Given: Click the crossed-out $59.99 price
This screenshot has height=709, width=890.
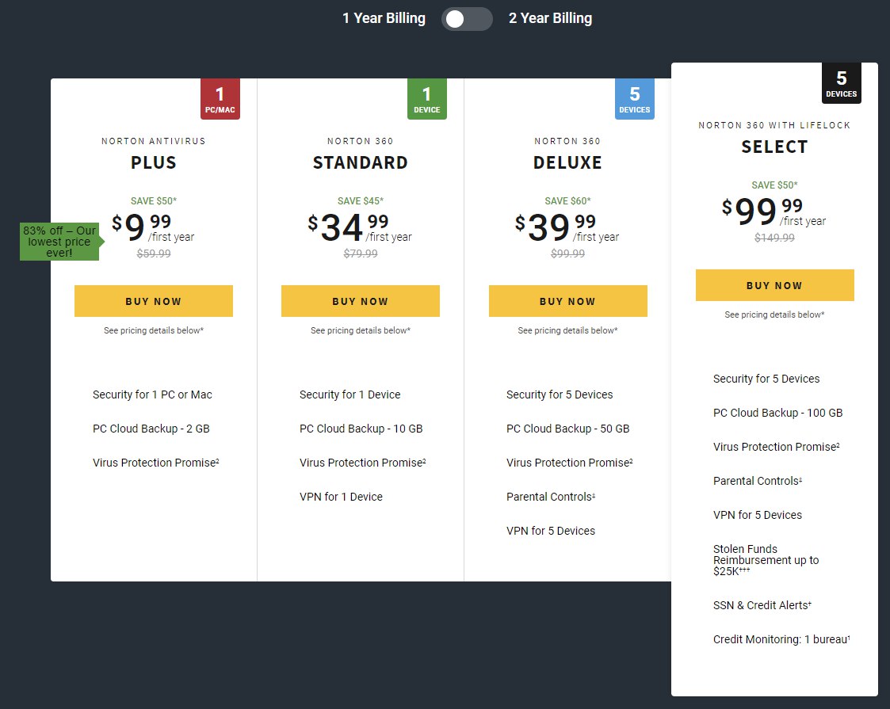Looking at the screenshot, I should 153,253.
